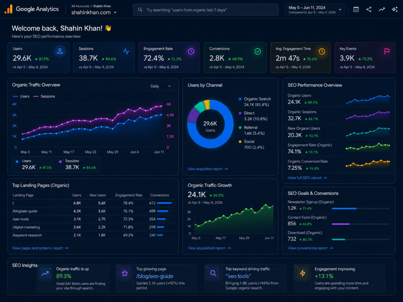Select the /blog/seo-guide landing page row
The width and height of the screenshot is (403, 302).
(93, 211)
